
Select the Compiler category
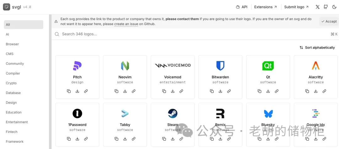[x=24, y=73]
